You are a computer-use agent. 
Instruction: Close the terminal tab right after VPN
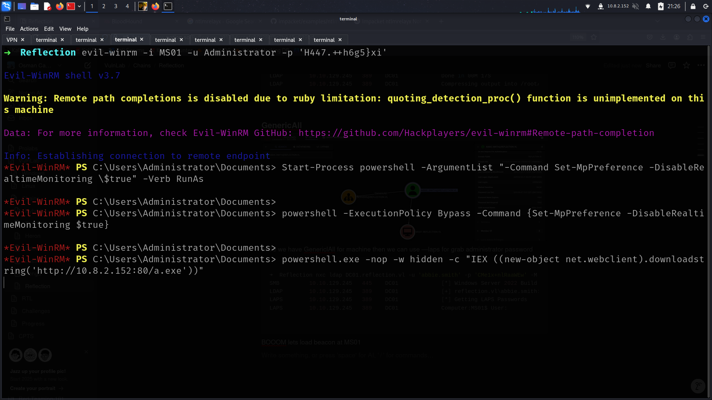62,40
